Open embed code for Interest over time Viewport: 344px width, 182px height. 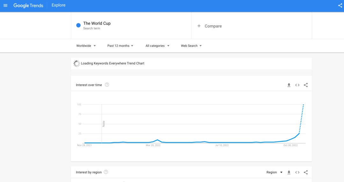point(297,85)
